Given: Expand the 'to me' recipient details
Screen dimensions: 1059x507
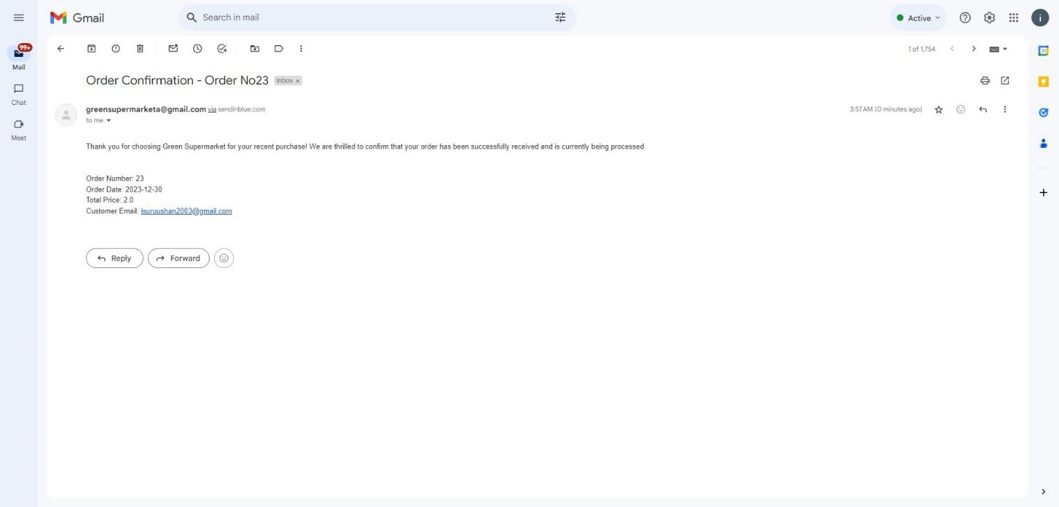Looking at the screenshot, I should [108, 121].
